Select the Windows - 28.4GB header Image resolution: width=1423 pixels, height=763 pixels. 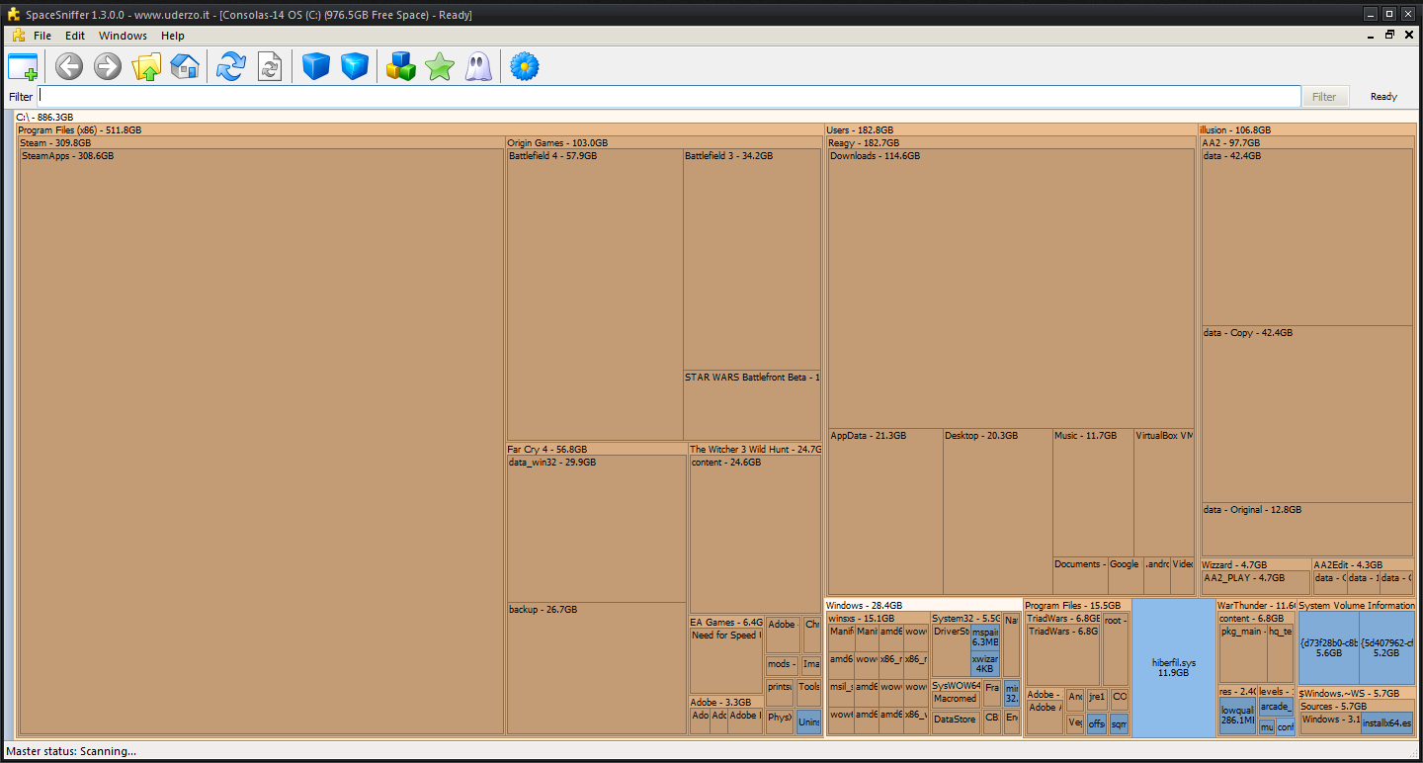[x=923, y=605]
